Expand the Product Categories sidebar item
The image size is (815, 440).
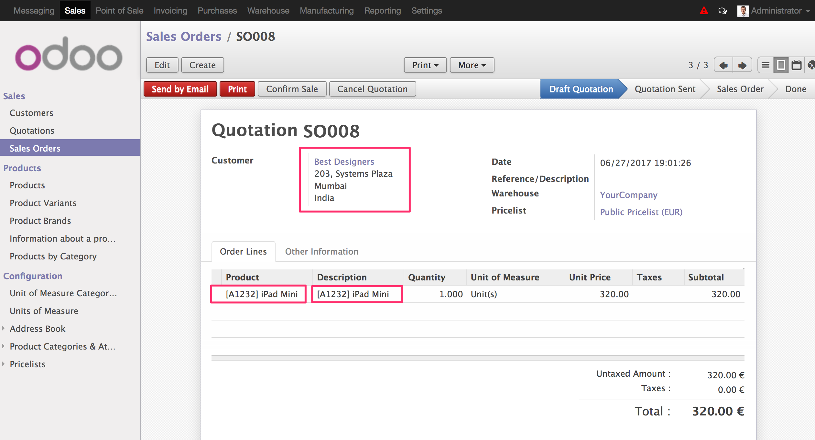point(5,346)
